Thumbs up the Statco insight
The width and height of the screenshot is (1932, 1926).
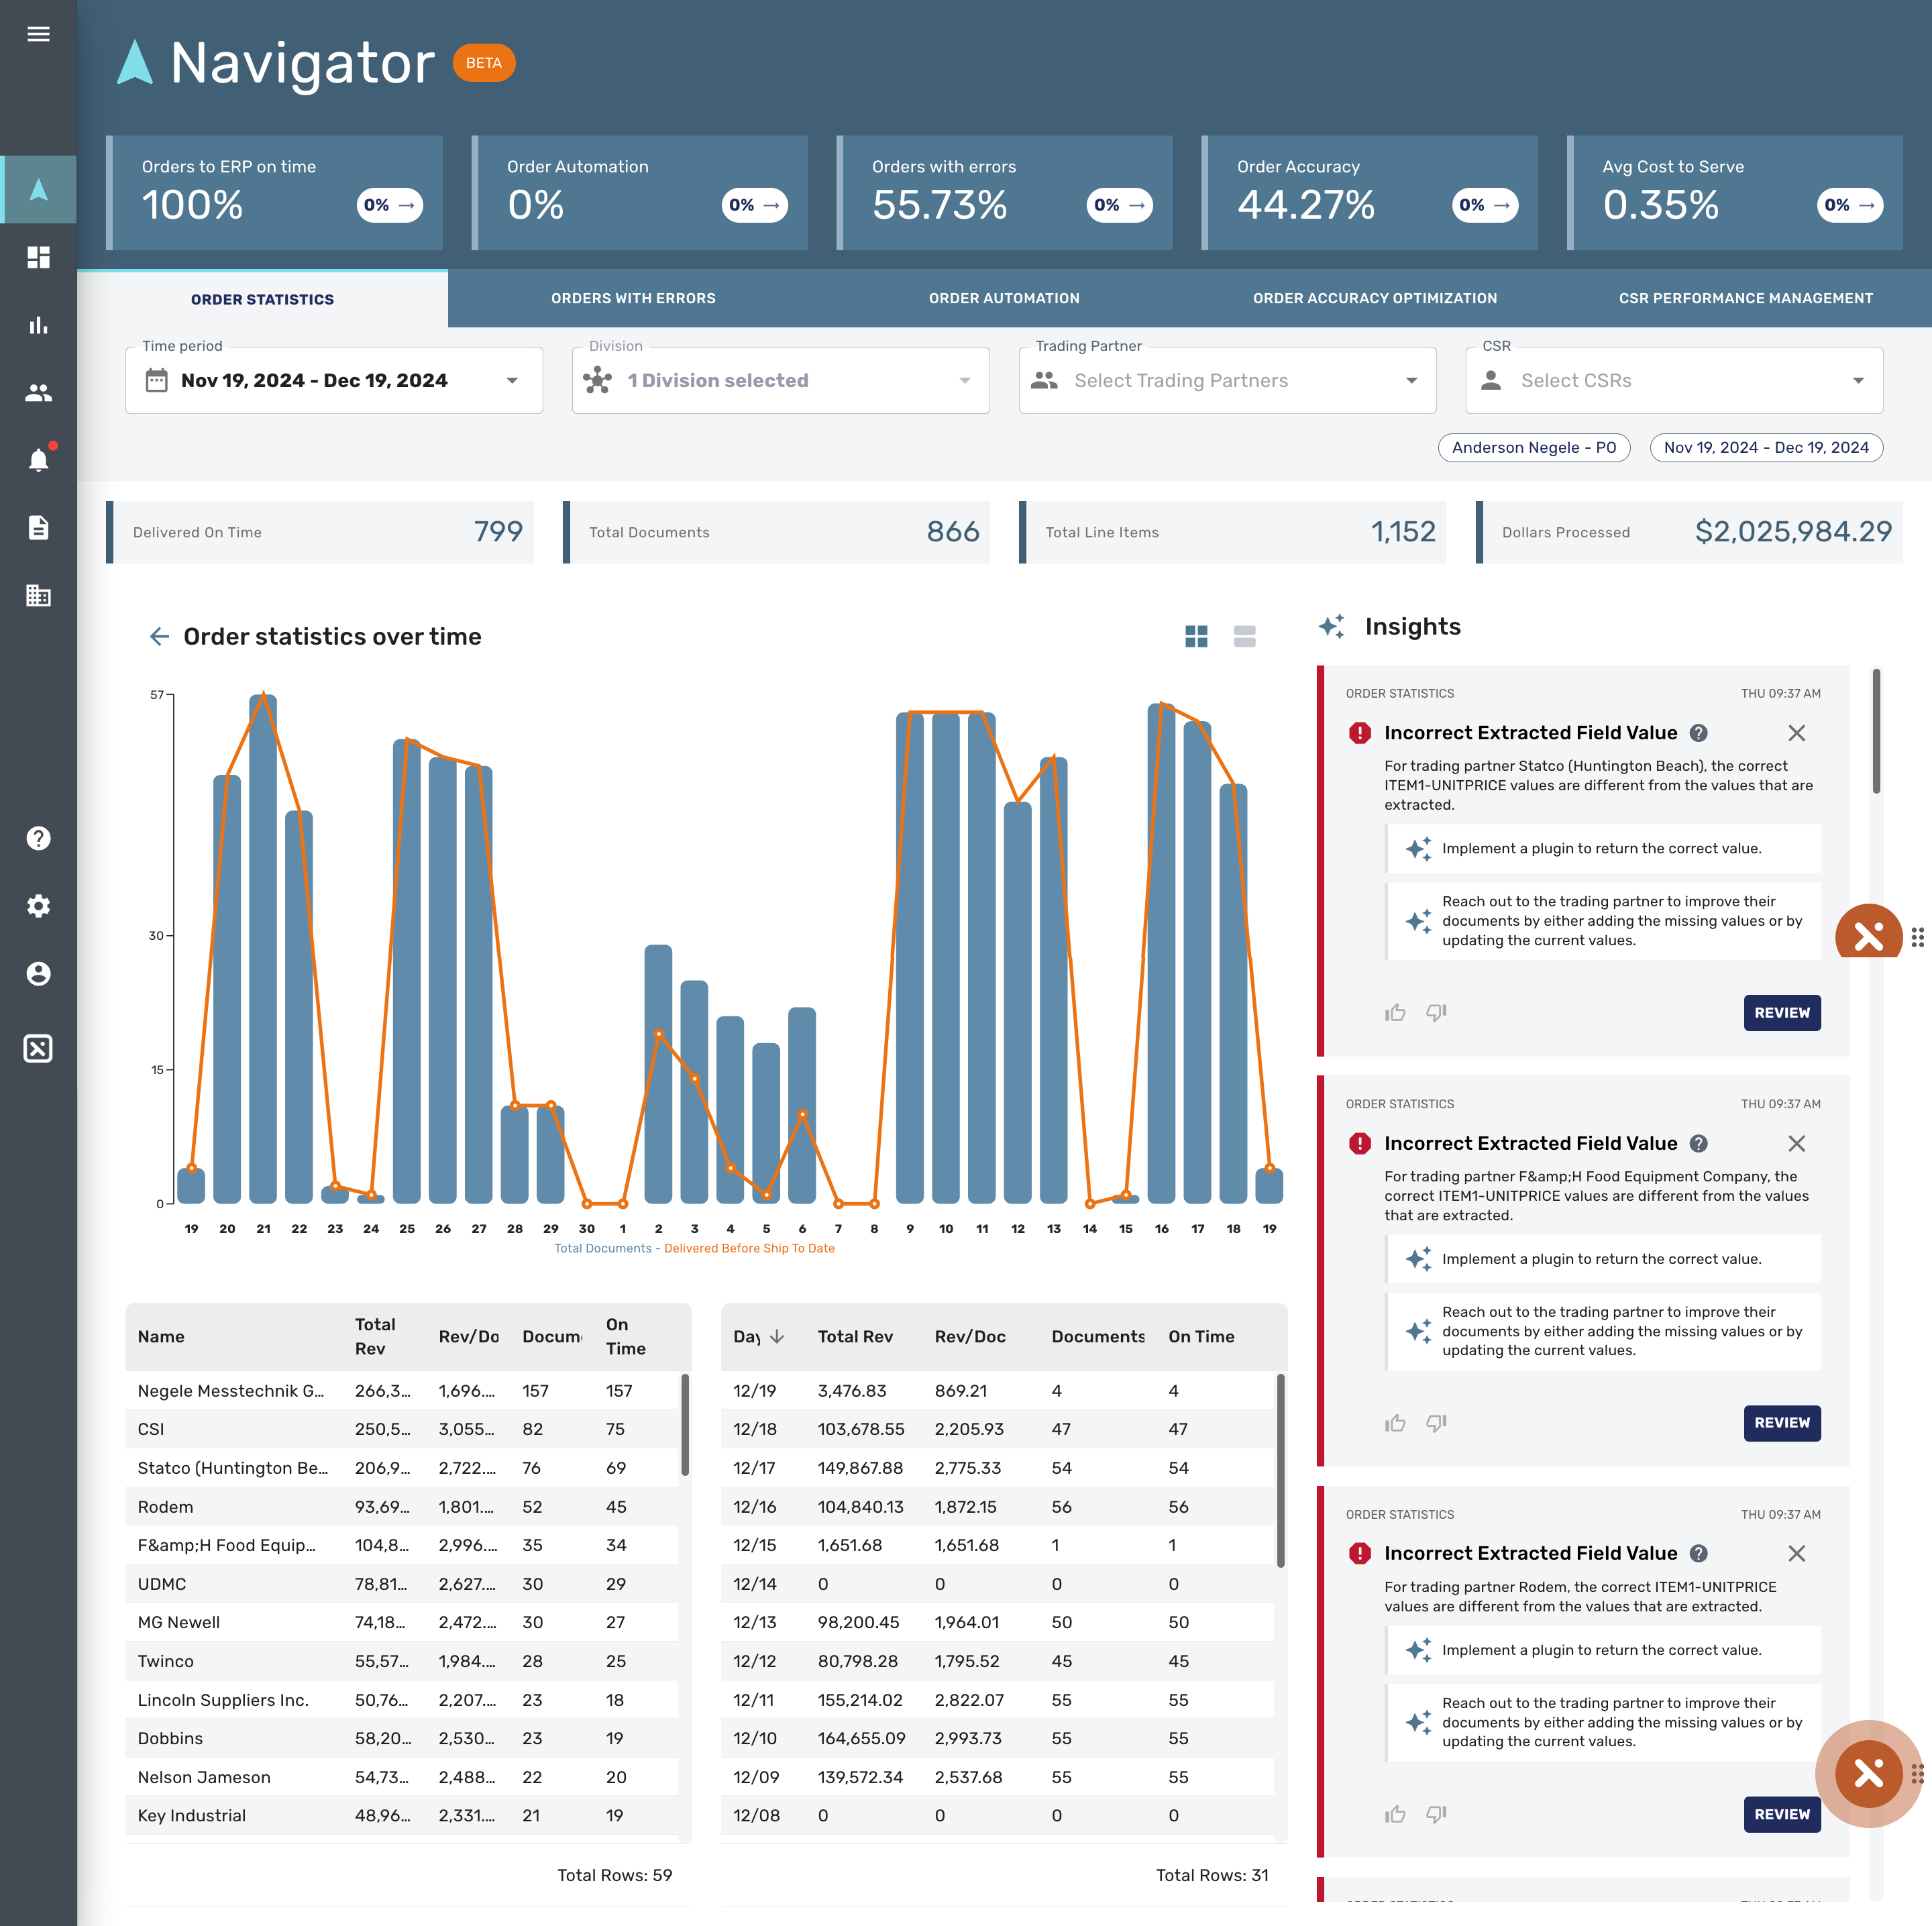1395,1013
